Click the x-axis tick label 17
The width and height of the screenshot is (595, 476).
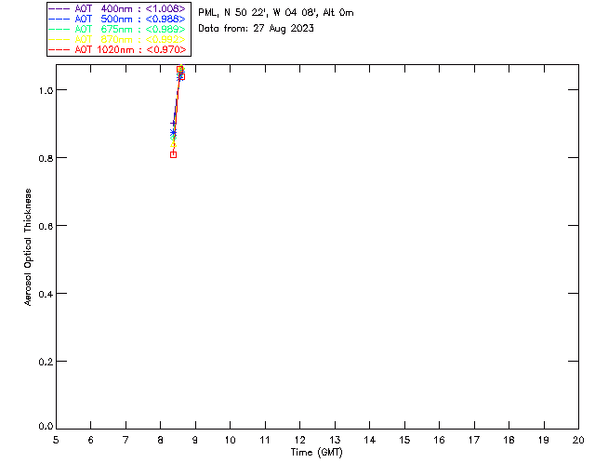474,440
